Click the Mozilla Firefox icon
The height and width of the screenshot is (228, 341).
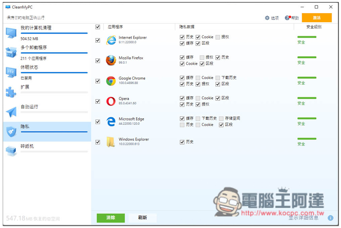[x=111, y=61]
